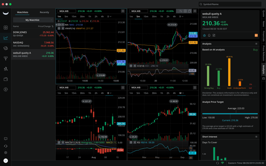The width and height of the screenshot is (266, 166).
Task: Open VWAP(14) indicator settings gear
Action: click(59, 28)
